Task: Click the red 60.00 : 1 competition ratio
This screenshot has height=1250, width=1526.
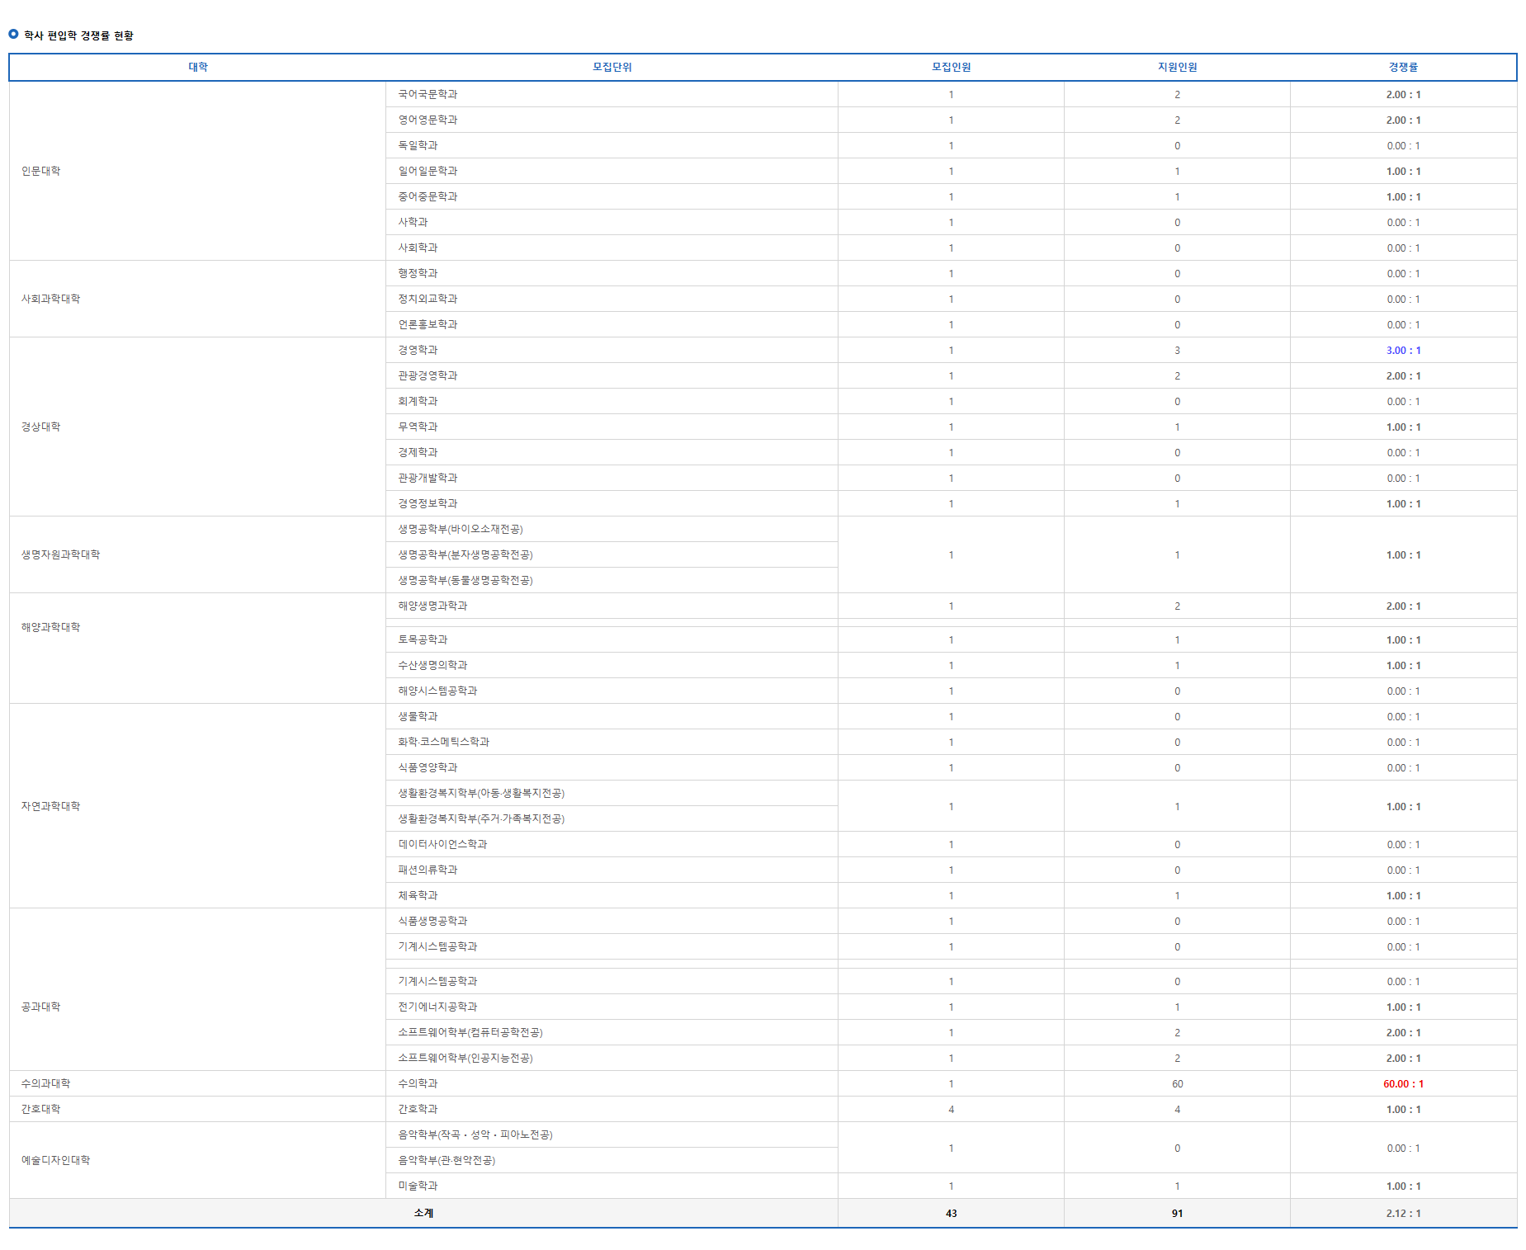Action: coord(1403,1083)
